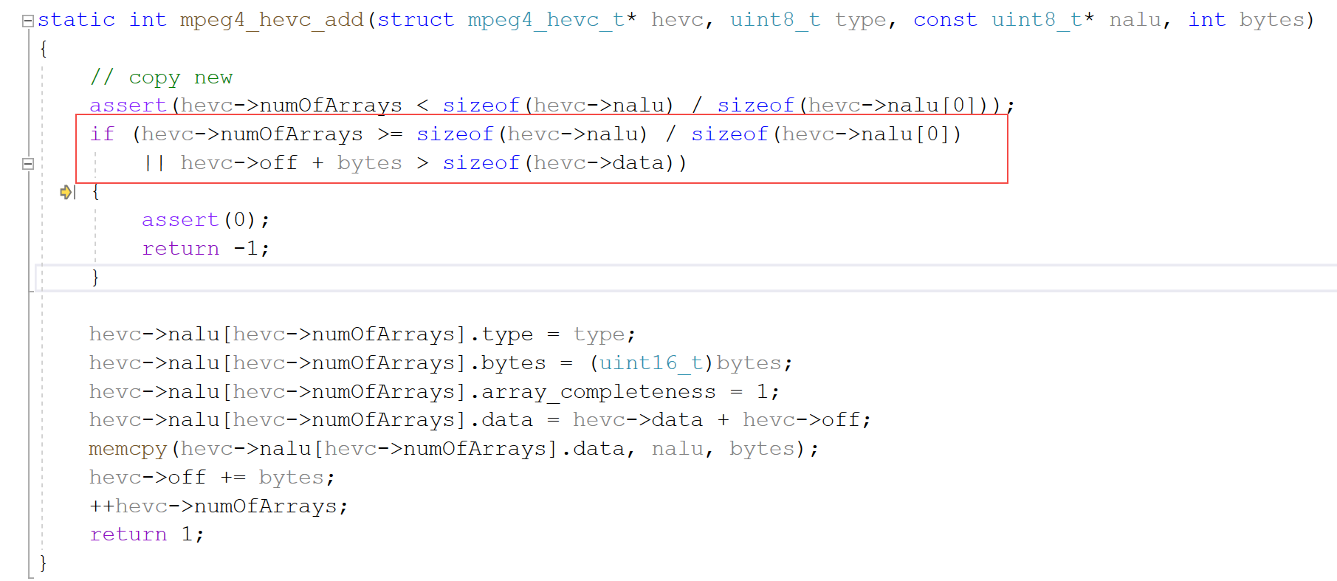Click the 'return -1;' statement
The height and width of the screenshot is (581, 1337).
coord(206,249)
